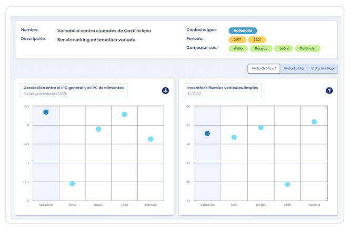351x230 pixels.
Task: Select the 2017 period tag
Action: (237, 39)
